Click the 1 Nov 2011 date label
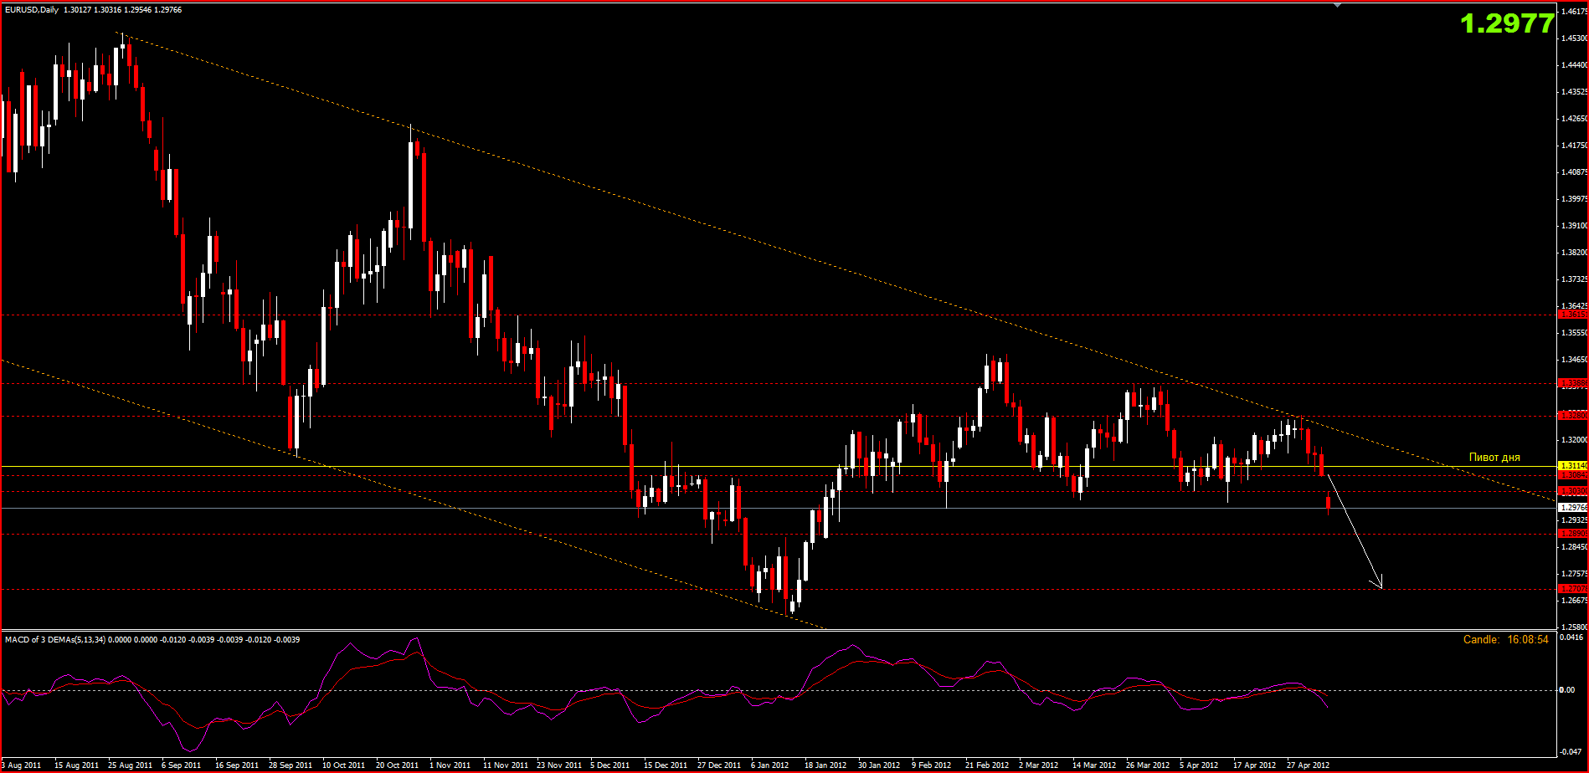This screenshot has width=1589, height=773. pos(450,765)
